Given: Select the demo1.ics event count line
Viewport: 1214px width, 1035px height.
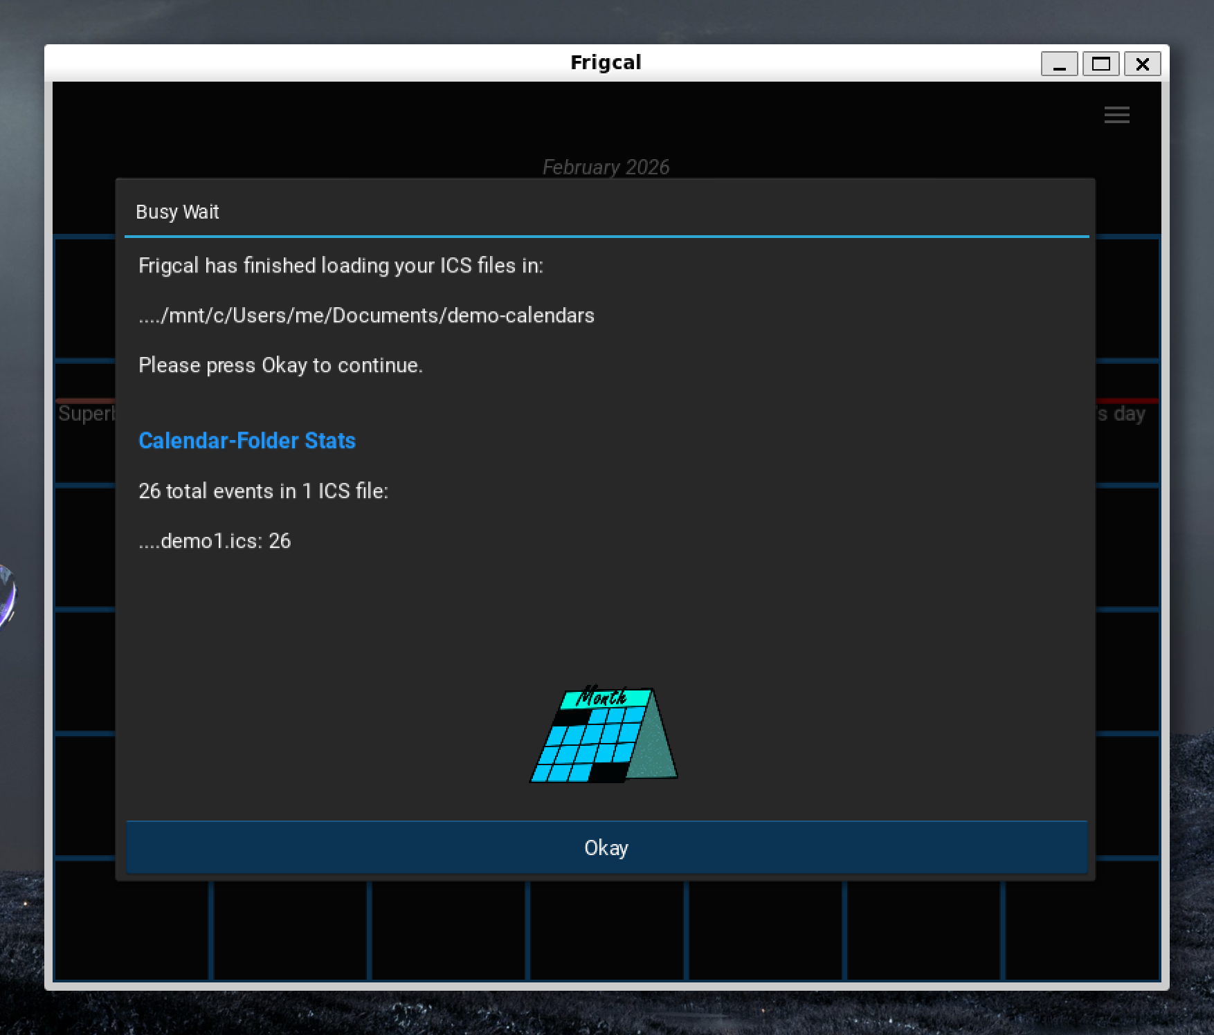Looking at the screenshot, I should (x=215, y=541).
